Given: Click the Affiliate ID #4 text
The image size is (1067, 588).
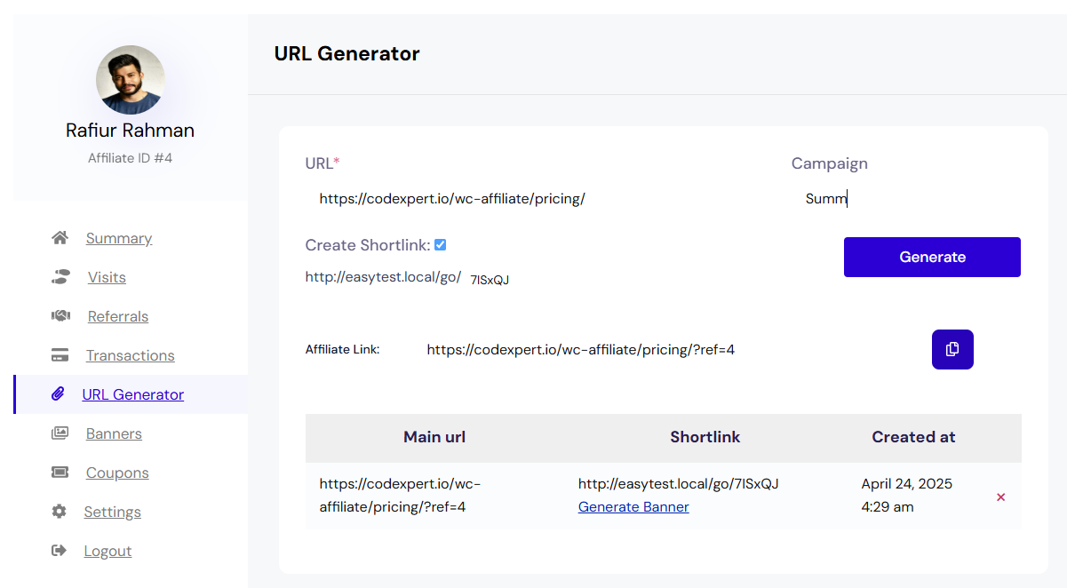Looking at the screenshot, I should 131,158.
